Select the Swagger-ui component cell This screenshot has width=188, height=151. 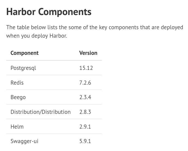(x=24, y=141)
